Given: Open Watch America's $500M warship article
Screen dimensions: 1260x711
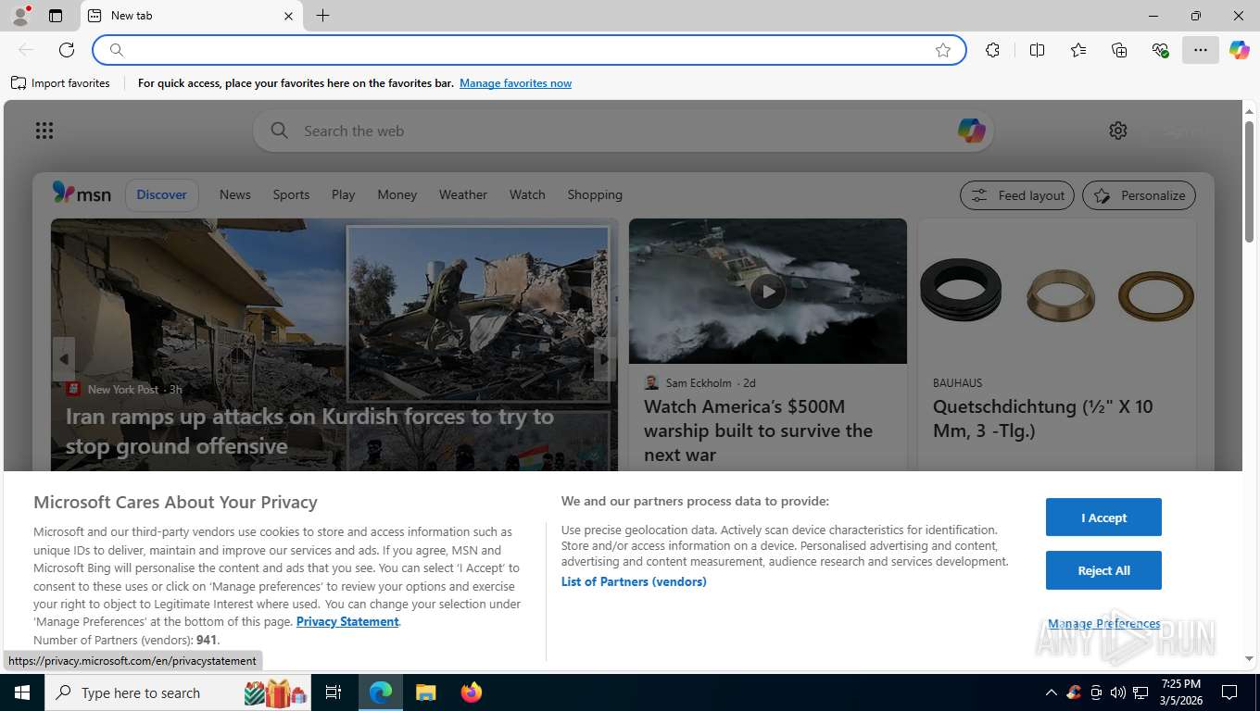Looking at the screenshot, I should [758, 430].
